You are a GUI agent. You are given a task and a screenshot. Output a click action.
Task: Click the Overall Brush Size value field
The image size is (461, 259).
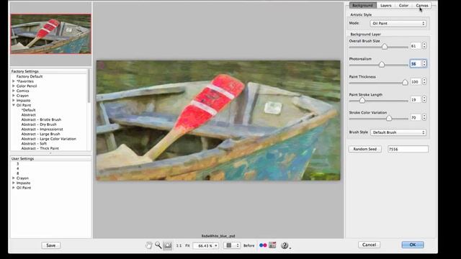(415, 46)
